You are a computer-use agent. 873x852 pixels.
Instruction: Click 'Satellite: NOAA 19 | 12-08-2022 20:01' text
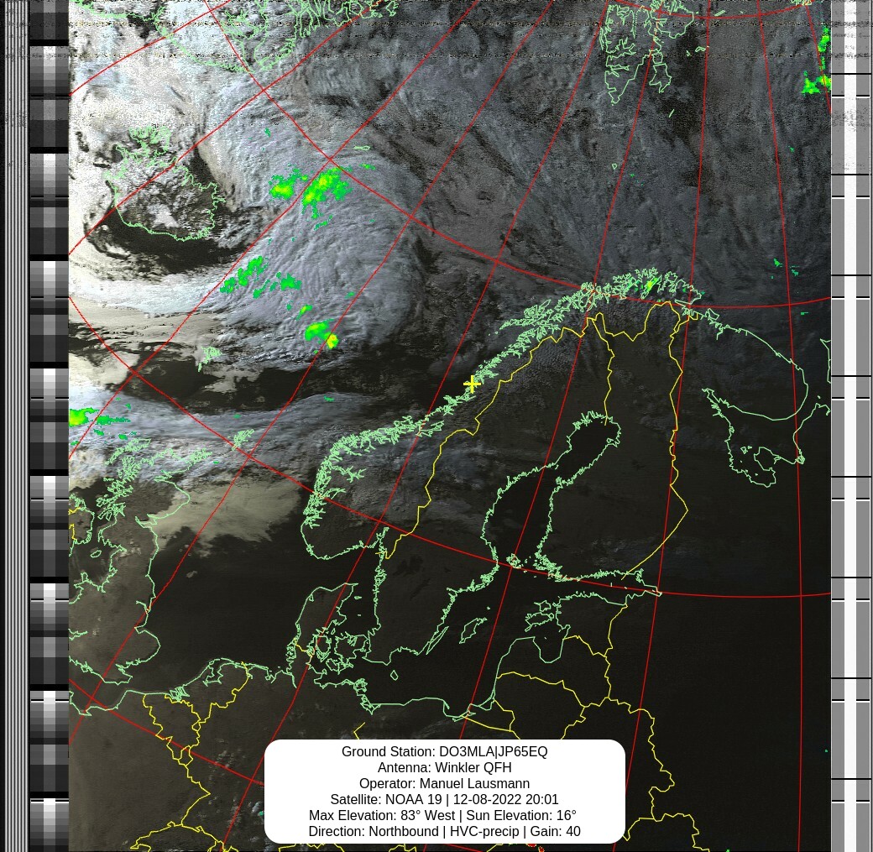pos(444,800)
